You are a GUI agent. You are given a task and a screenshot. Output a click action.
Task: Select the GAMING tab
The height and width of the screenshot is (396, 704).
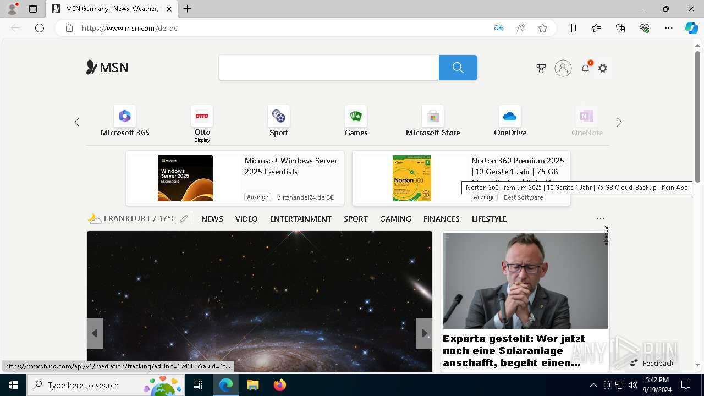click(x=395, y=219)
